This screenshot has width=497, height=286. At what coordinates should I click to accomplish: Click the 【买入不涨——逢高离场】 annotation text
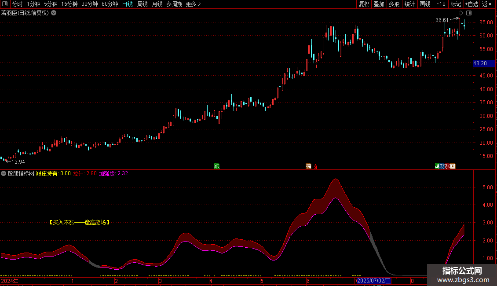click(80, 222)
